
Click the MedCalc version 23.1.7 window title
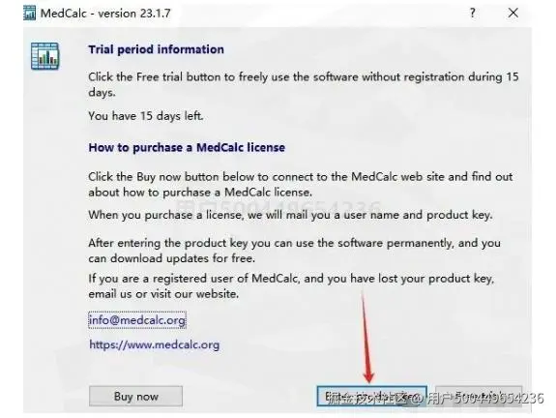coord(105,14)
